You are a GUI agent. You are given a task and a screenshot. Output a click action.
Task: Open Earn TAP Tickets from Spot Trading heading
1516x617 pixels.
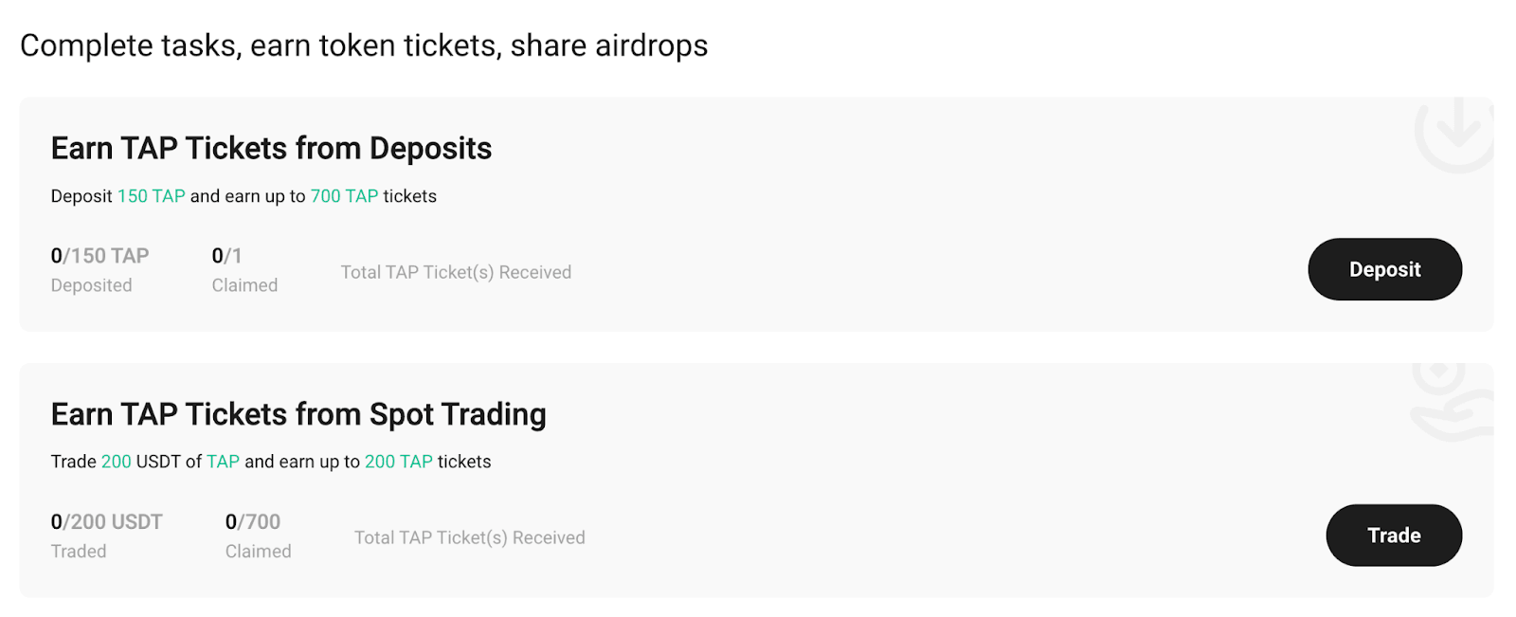pos(298,414)
